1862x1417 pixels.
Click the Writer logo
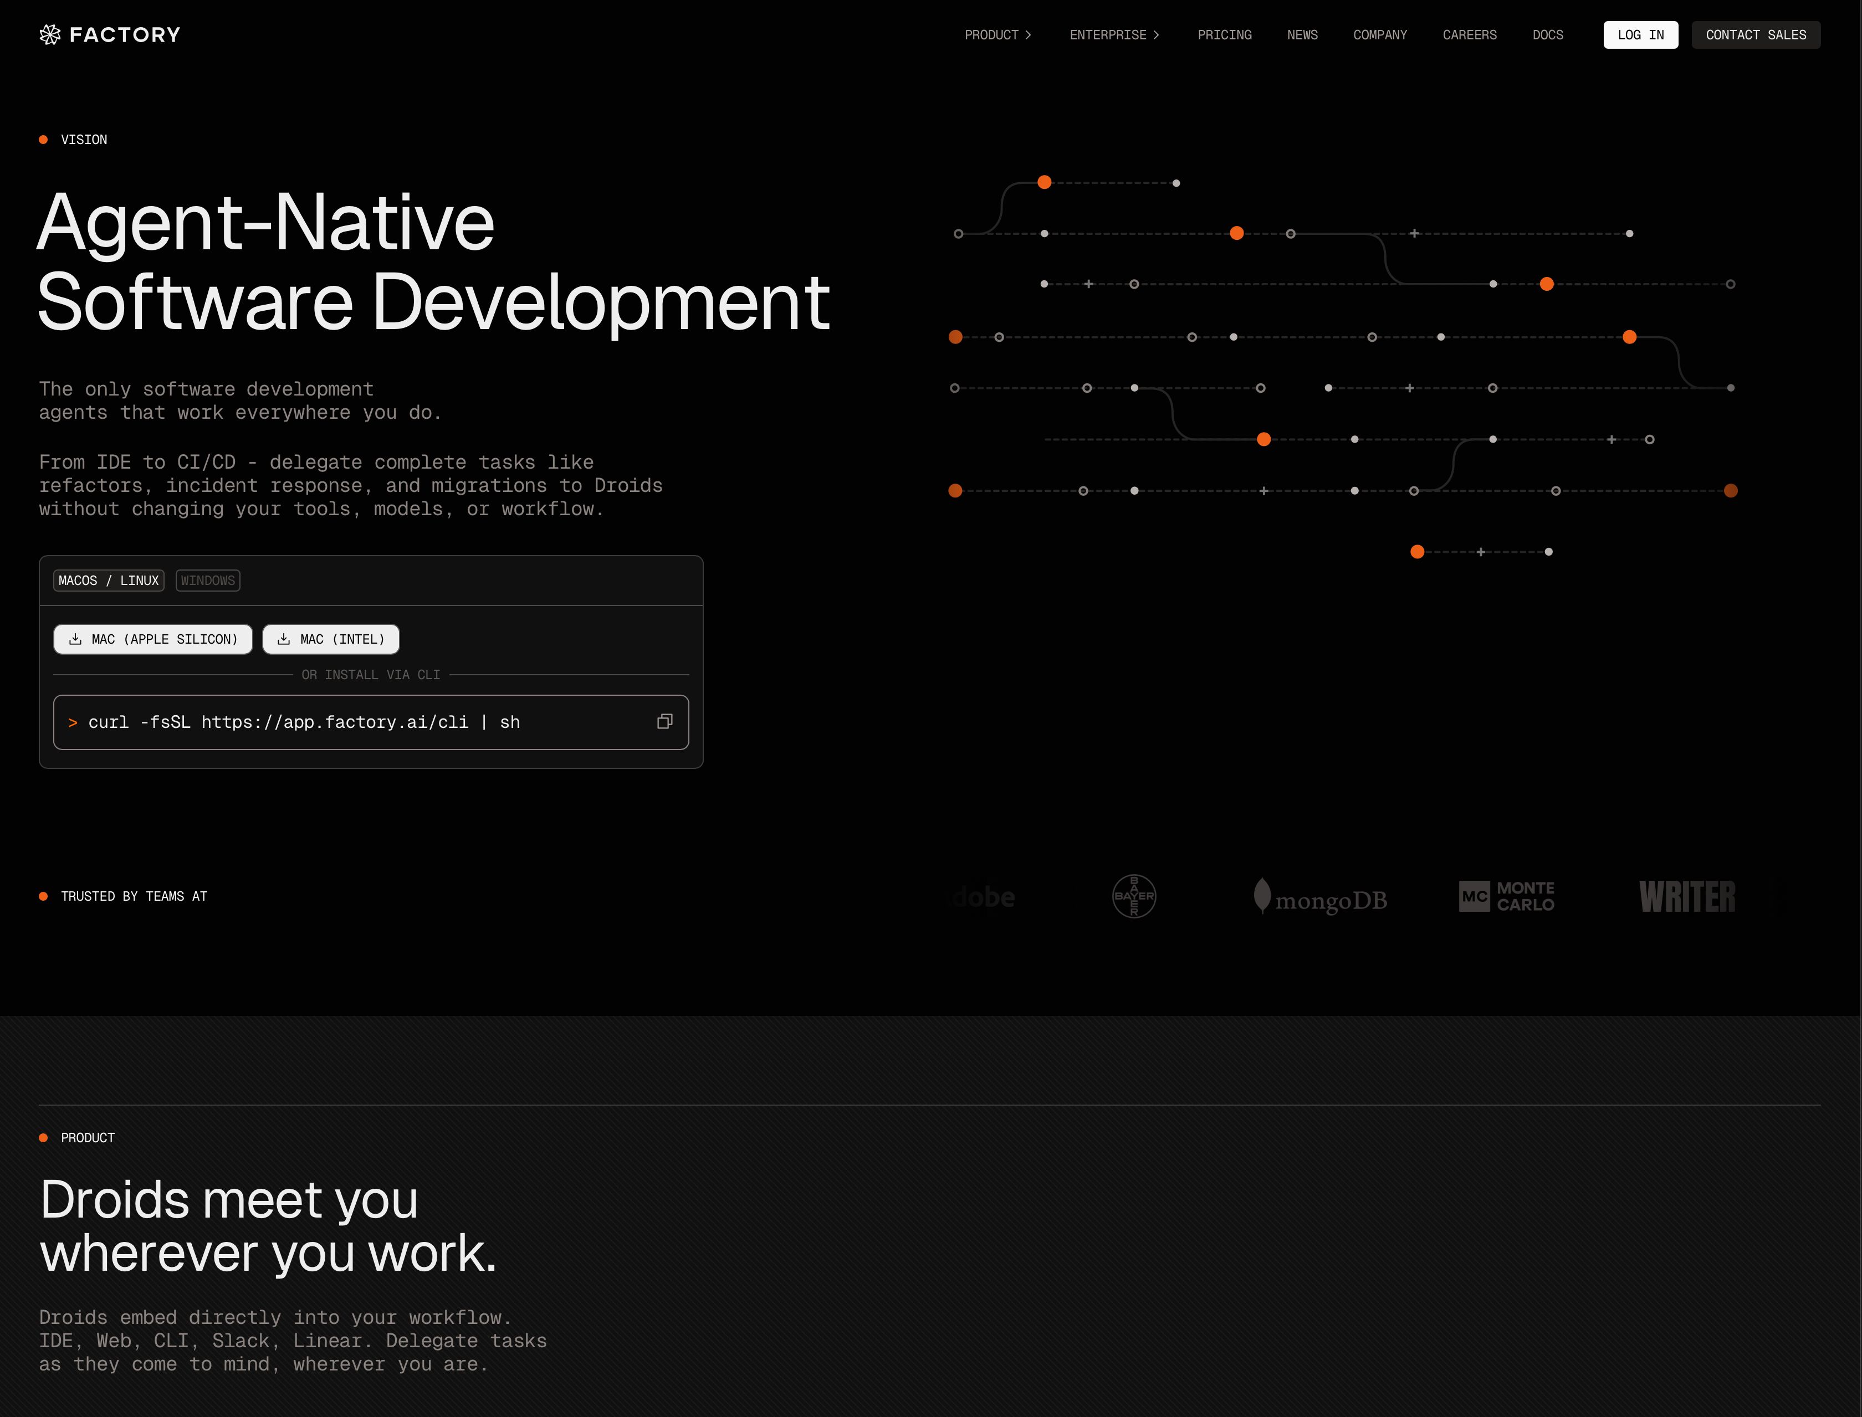[1687, 896]
